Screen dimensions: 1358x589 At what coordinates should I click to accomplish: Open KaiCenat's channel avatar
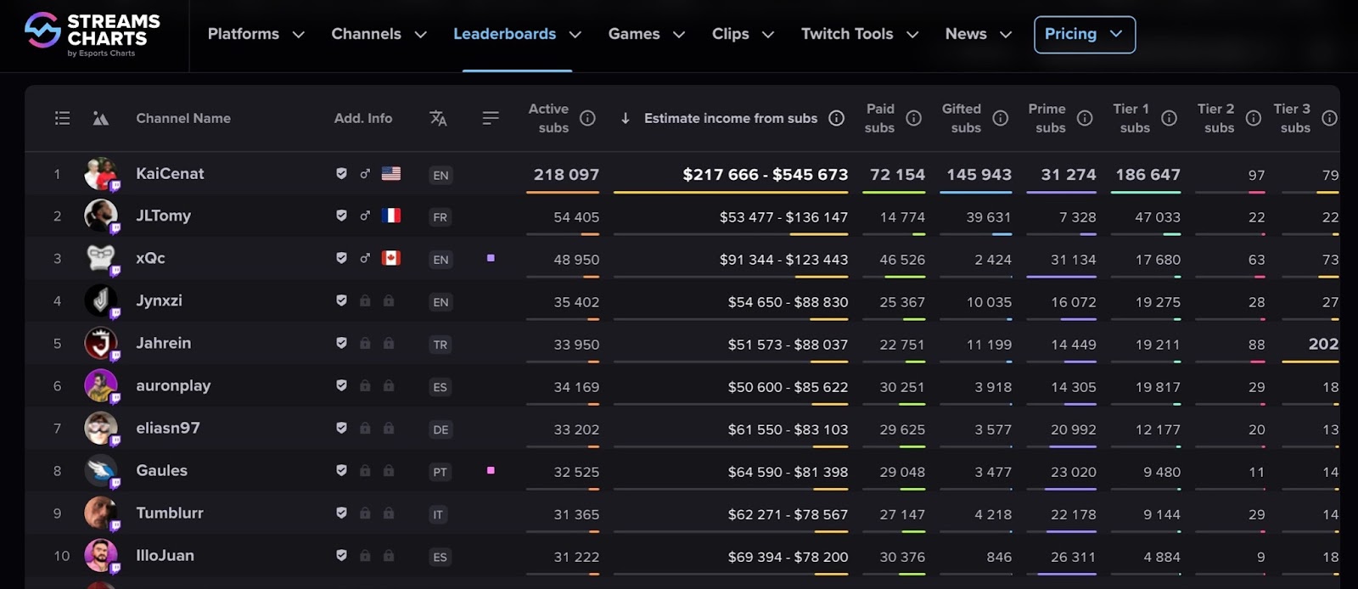[x=101, y=174]
